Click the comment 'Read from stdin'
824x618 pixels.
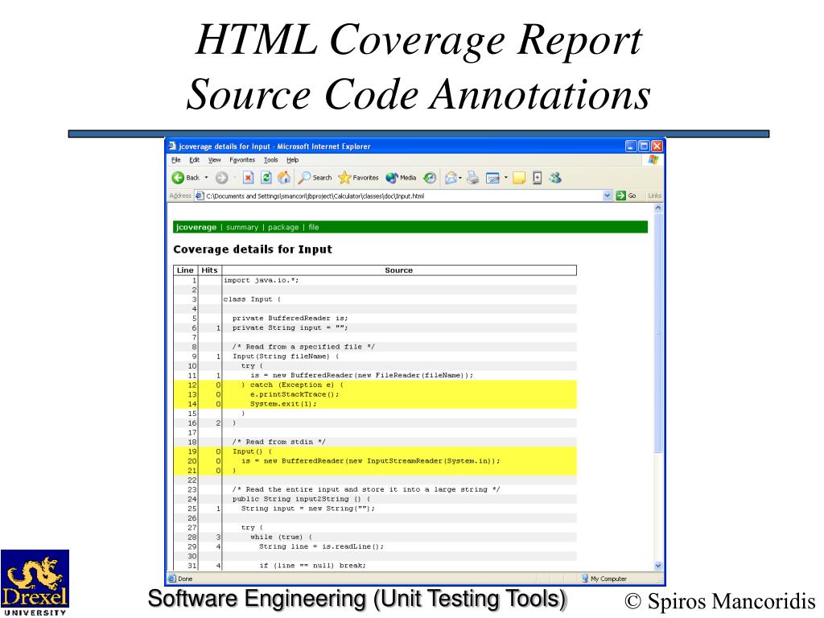pyautogui.click(x=279, y=442)
